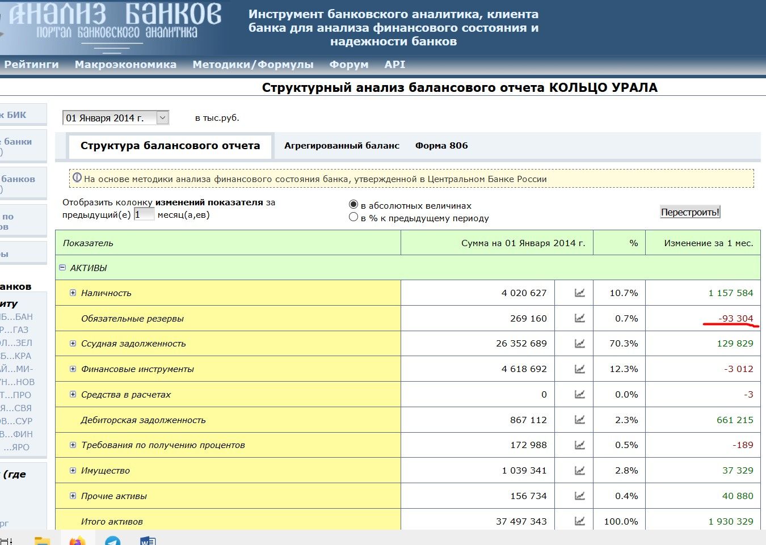Viewport: 766px width, 545px height.
Task: Open chart icon in Средства в расчетах row
Action: coord(579,395)
